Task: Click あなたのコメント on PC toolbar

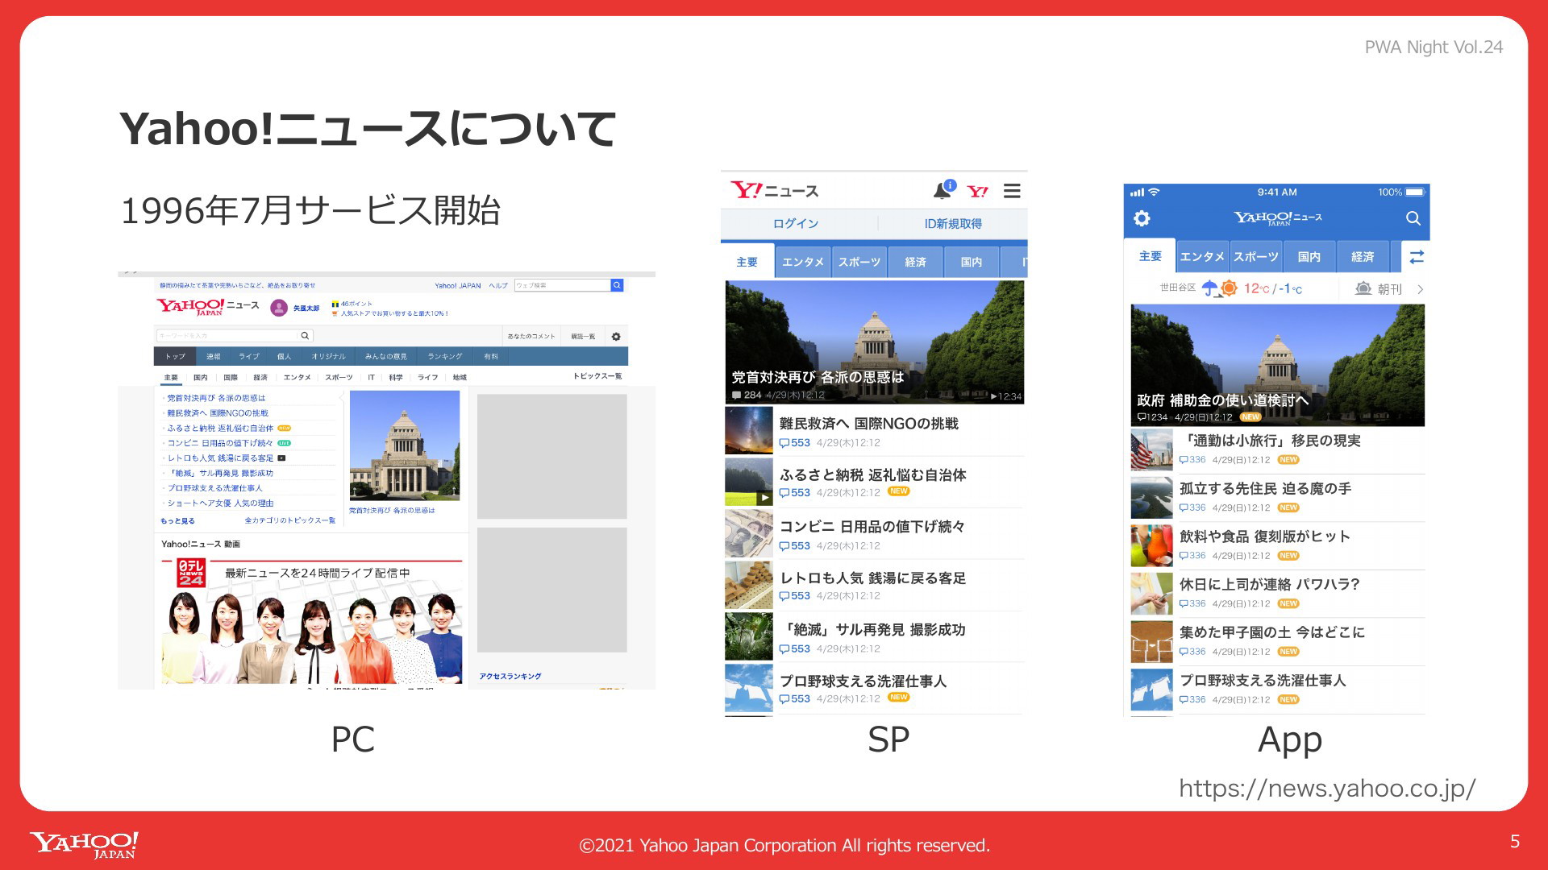Action: [531, 337]
